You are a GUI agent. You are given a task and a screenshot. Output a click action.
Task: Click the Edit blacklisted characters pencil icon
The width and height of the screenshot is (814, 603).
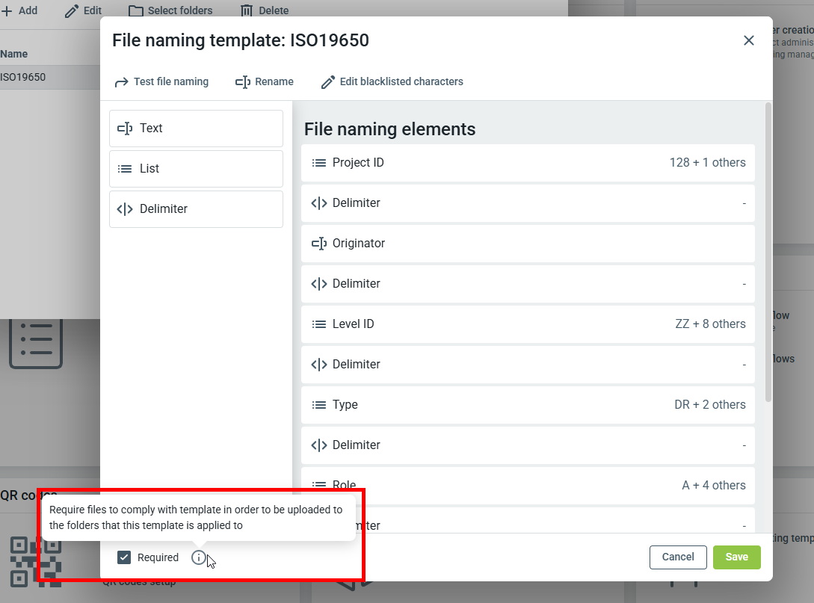327,82
